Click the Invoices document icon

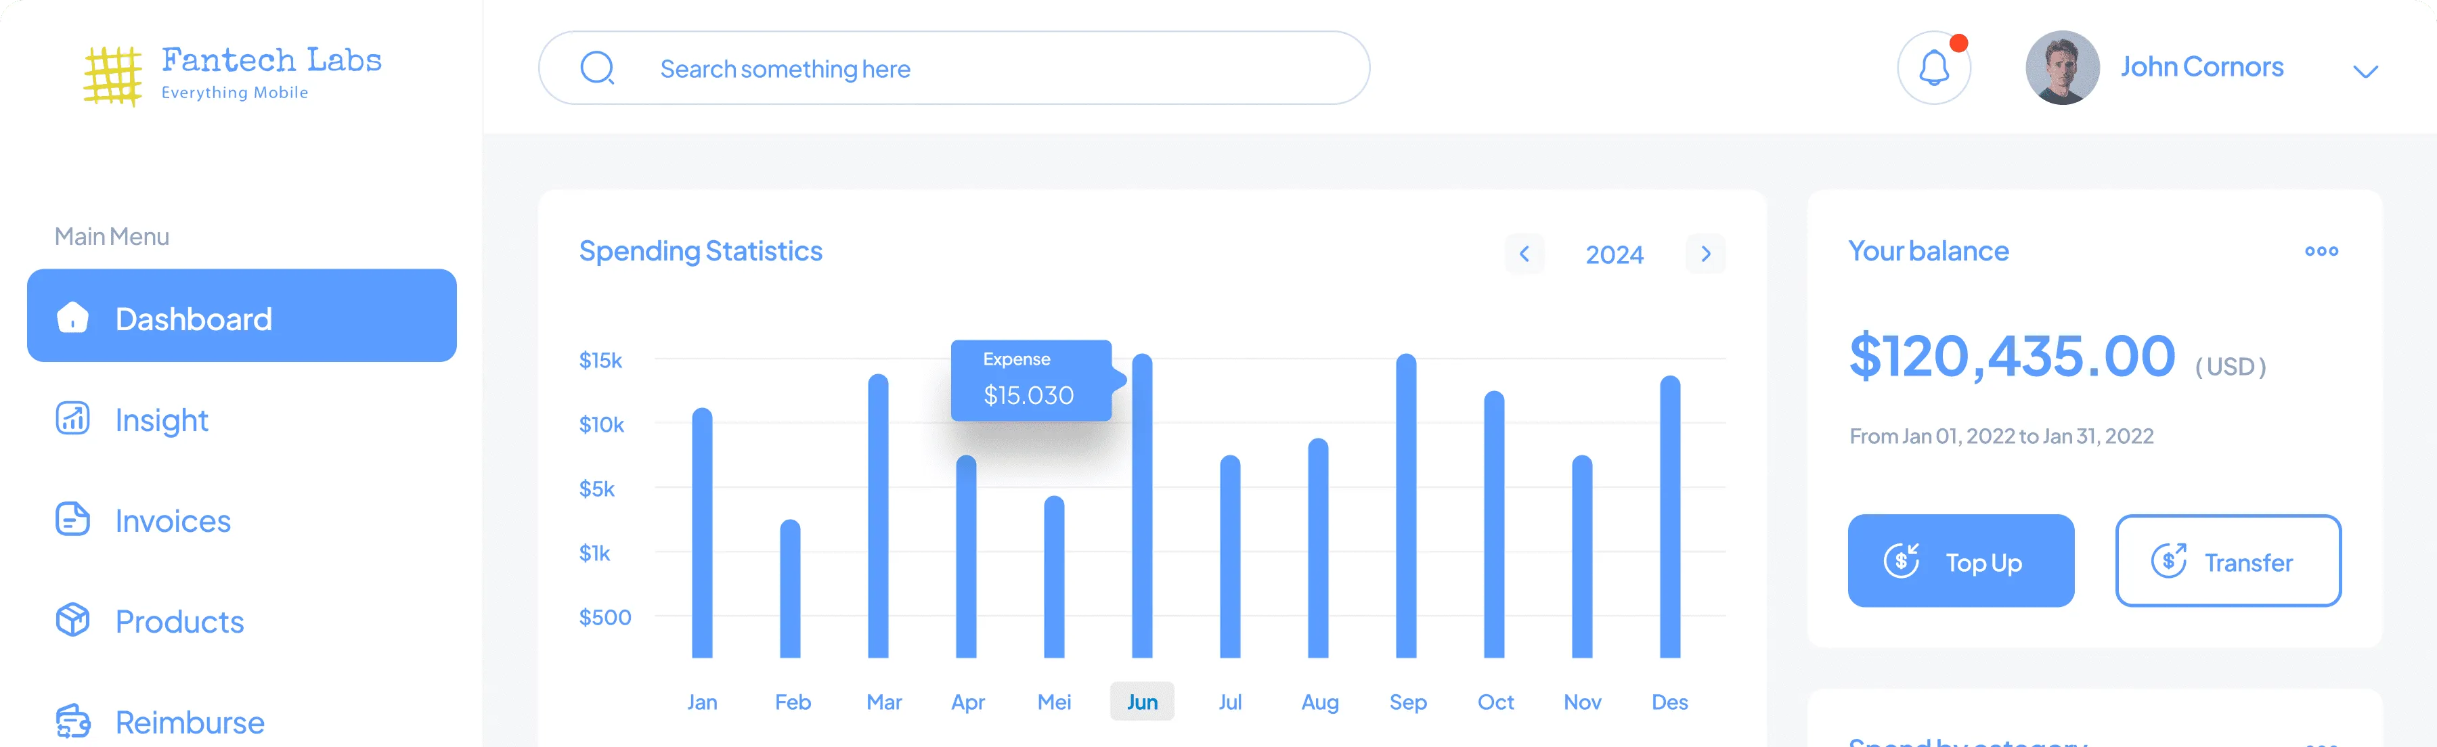coord(73,519)
